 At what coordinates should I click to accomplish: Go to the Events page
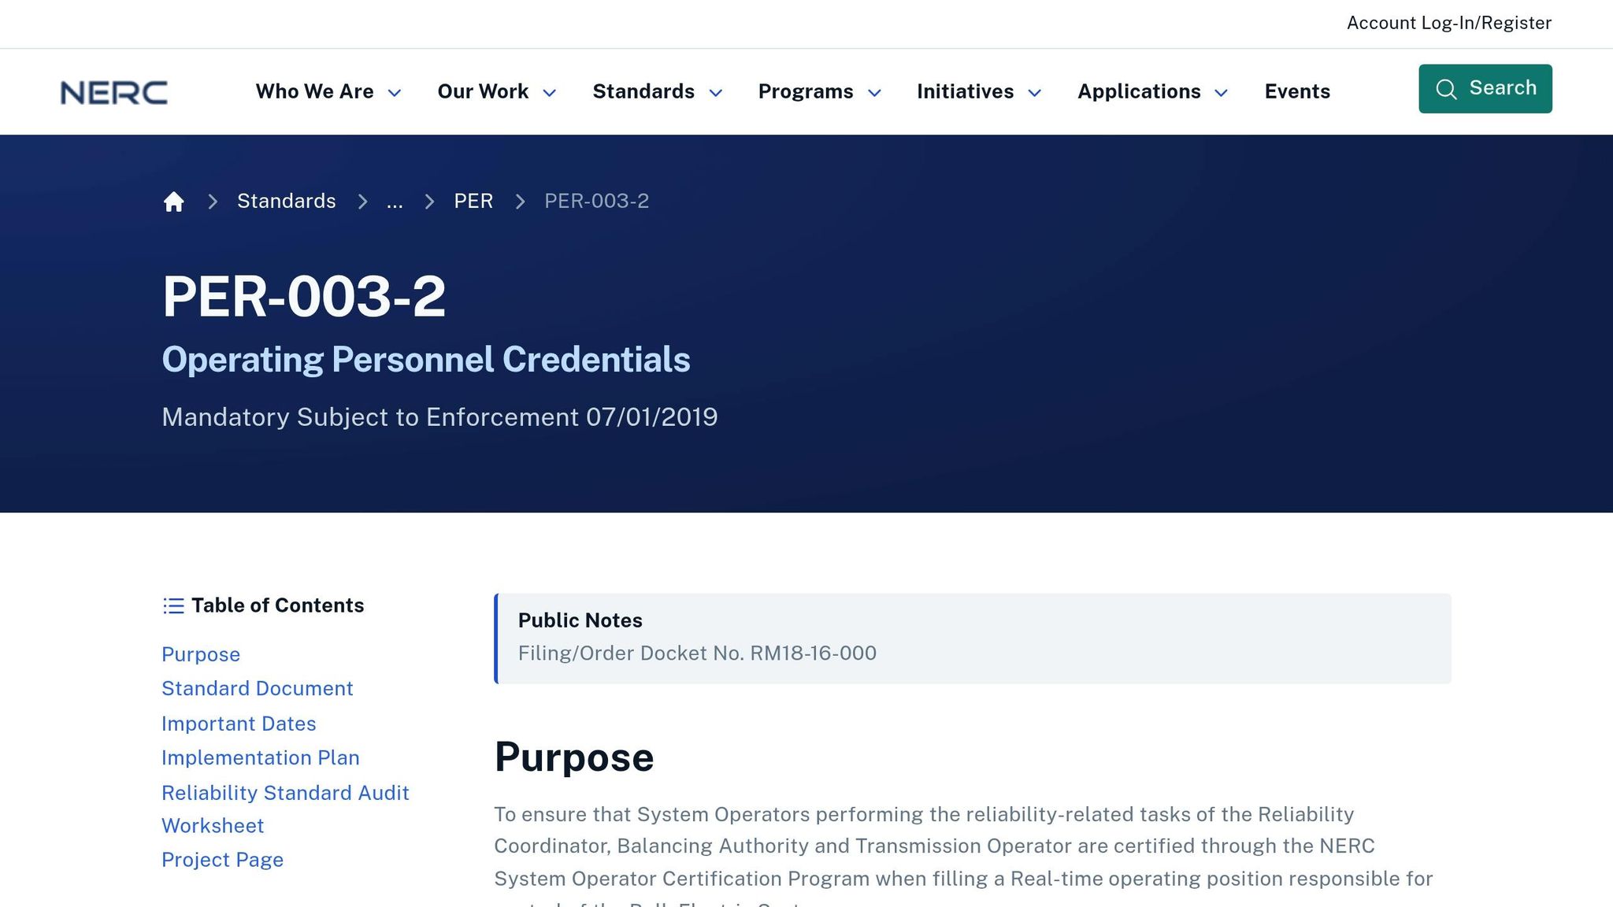coord(1297,91)
